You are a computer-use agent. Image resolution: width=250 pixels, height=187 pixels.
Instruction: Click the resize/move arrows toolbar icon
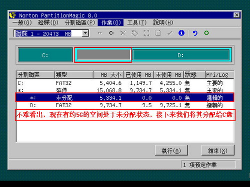coord(99,33)
